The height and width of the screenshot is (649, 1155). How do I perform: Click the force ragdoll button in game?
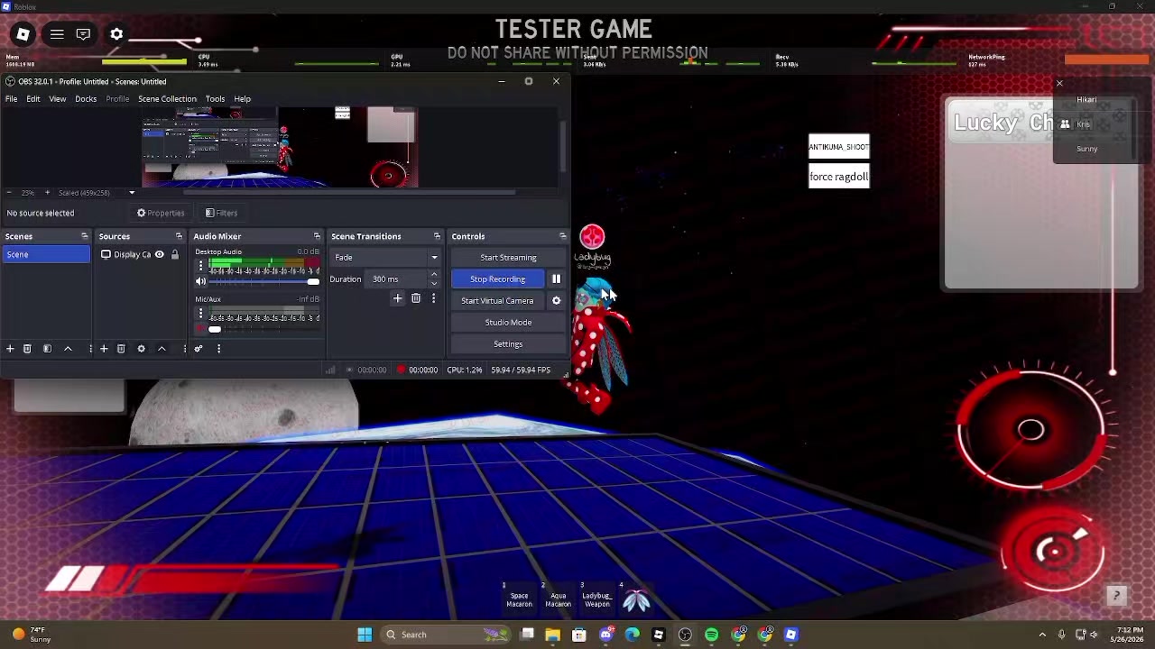tap(839, 177)
